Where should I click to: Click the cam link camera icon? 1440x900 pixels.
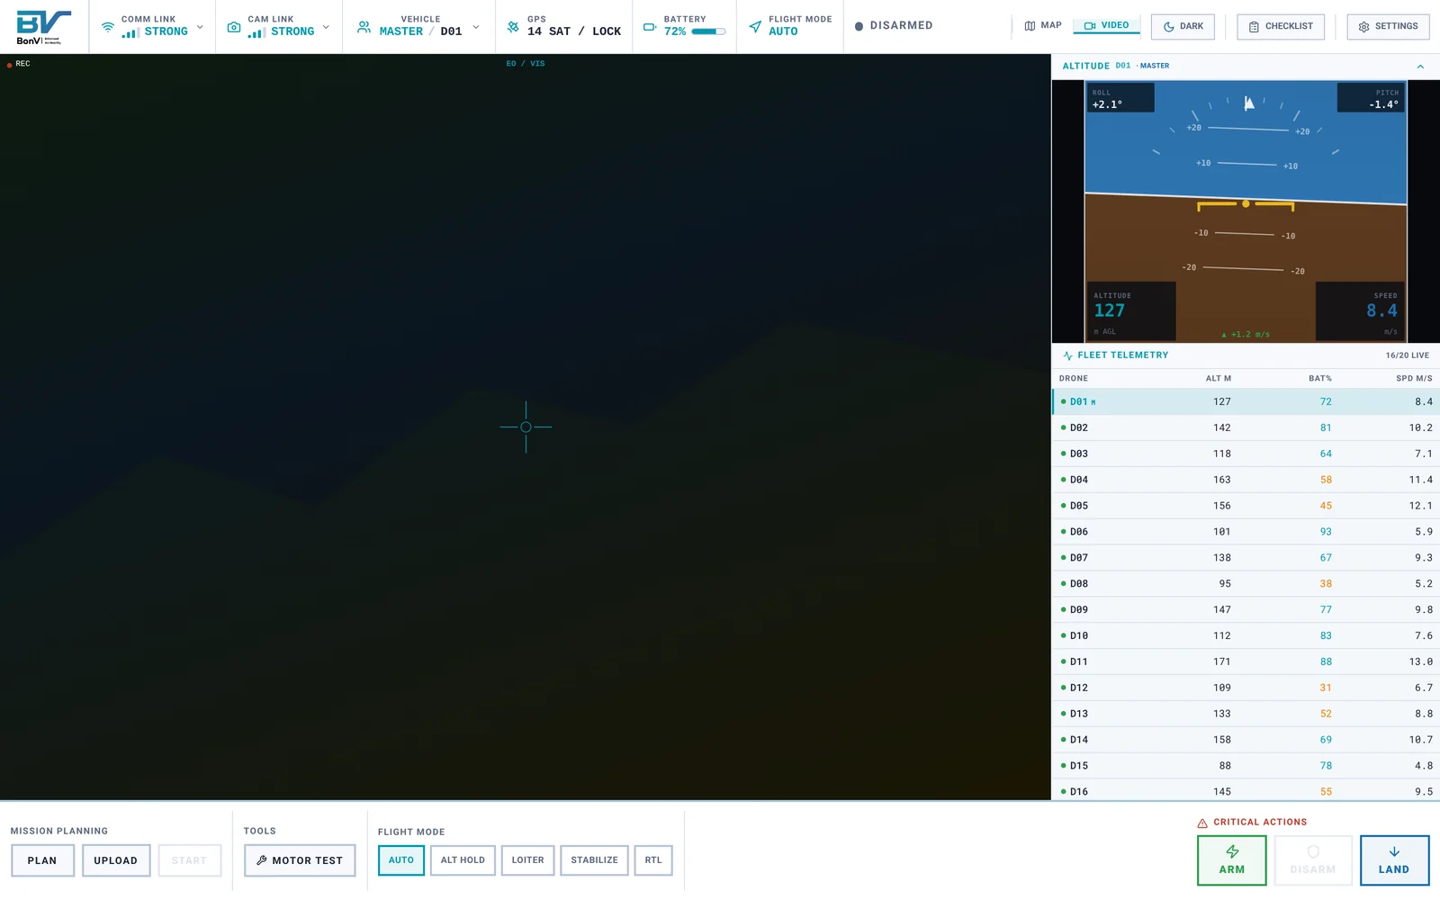[x=234, y=27]
